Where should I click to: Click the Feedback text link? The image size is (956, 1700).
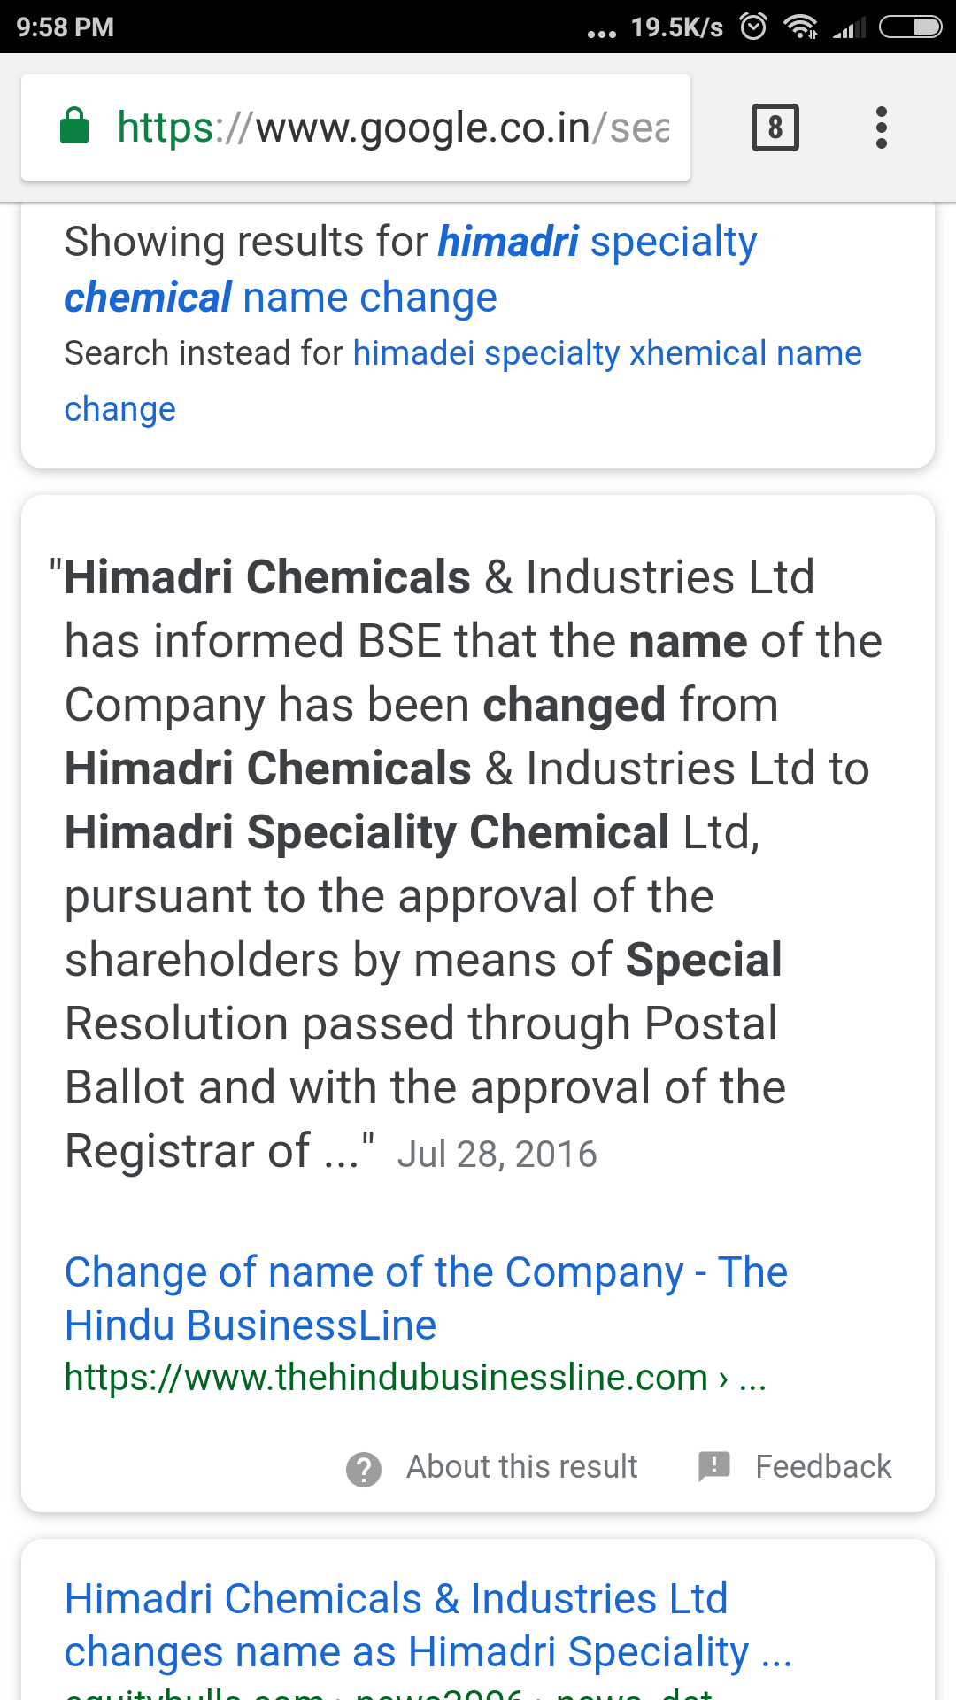[x=822, y=1467]
